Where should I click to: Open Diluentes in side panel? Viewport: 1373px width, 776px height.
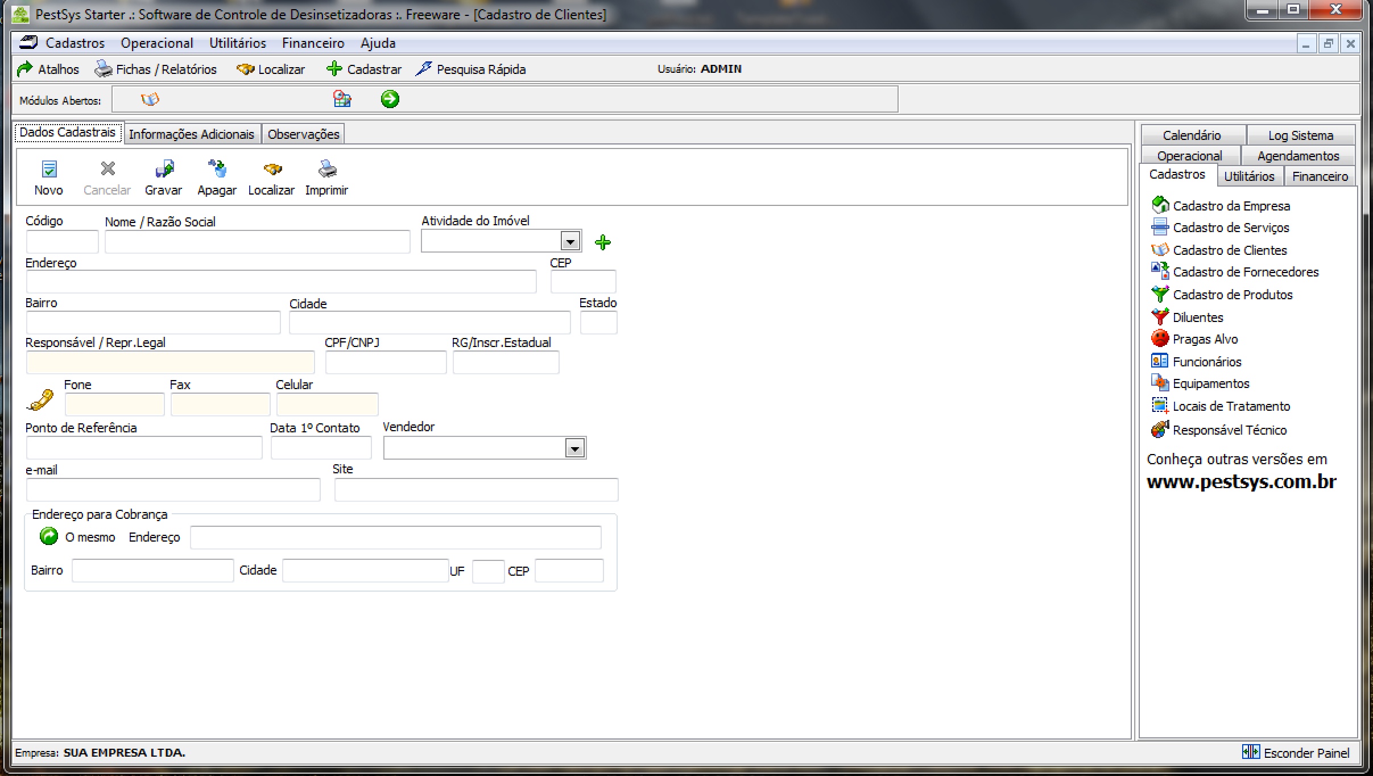tap(1187, 317)
